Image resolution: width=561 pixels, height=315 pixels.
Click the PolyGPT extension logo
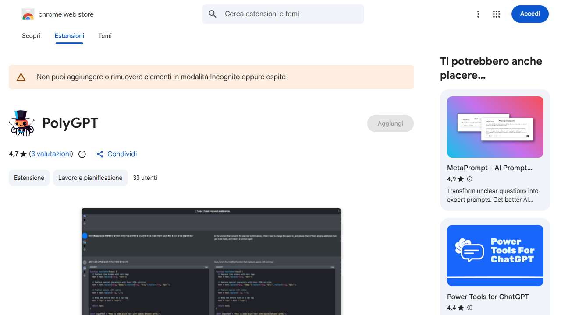tap(21, 123)
